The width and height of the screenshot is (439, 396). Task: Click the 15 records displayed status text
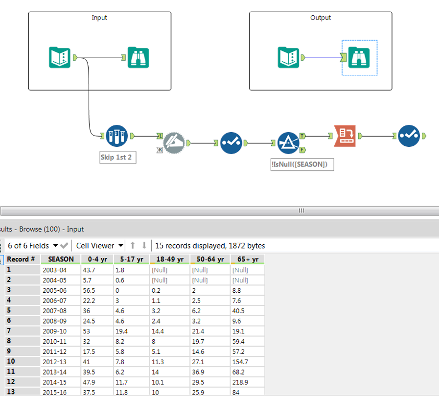[210, 246]
